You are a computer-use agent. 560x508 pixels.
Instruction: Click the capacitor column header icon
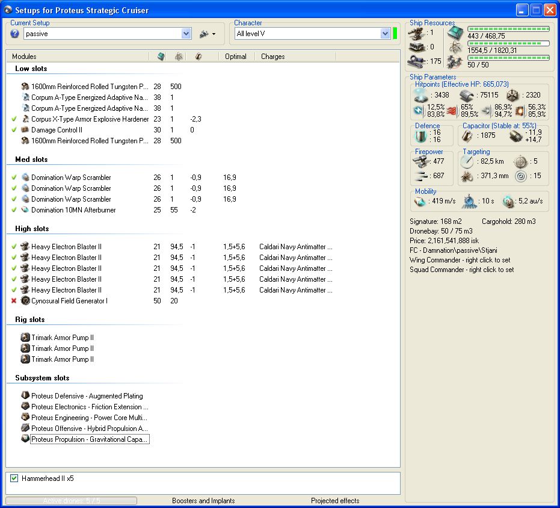tap(198, 57)
